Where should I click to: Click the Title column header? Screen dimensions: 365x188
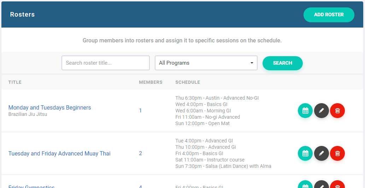coord(15,82)
